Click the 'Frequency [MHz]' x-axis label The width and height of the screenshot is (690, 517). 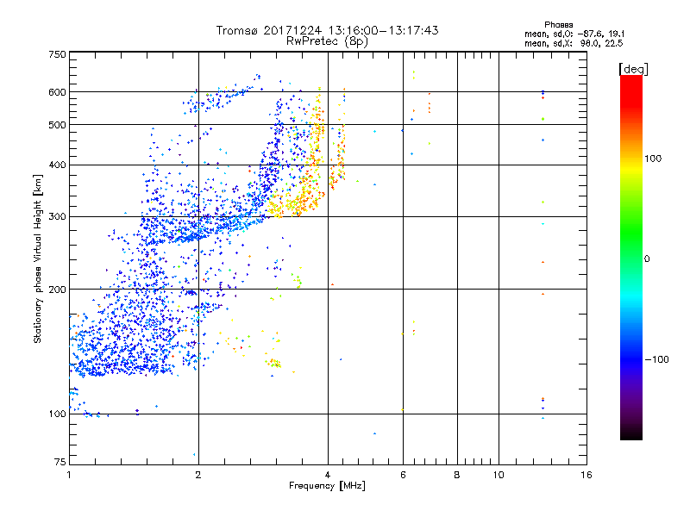[327, 486]
